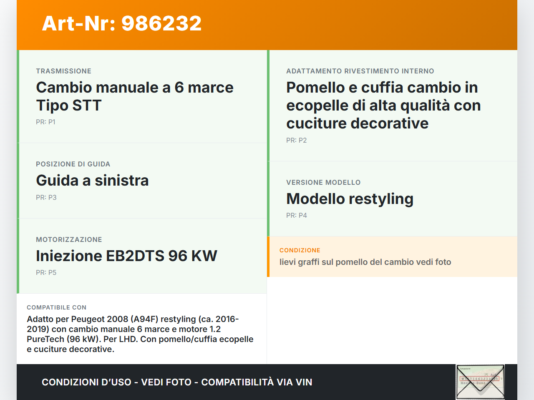This screenshot has width=534, height=400.
Task: Click the Art-Nr: 986232 header
Action: [x=121, y=24]
